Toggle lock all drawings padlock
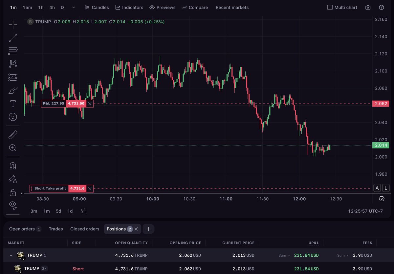This screenshot has height=274, width=394. (13, 192)
